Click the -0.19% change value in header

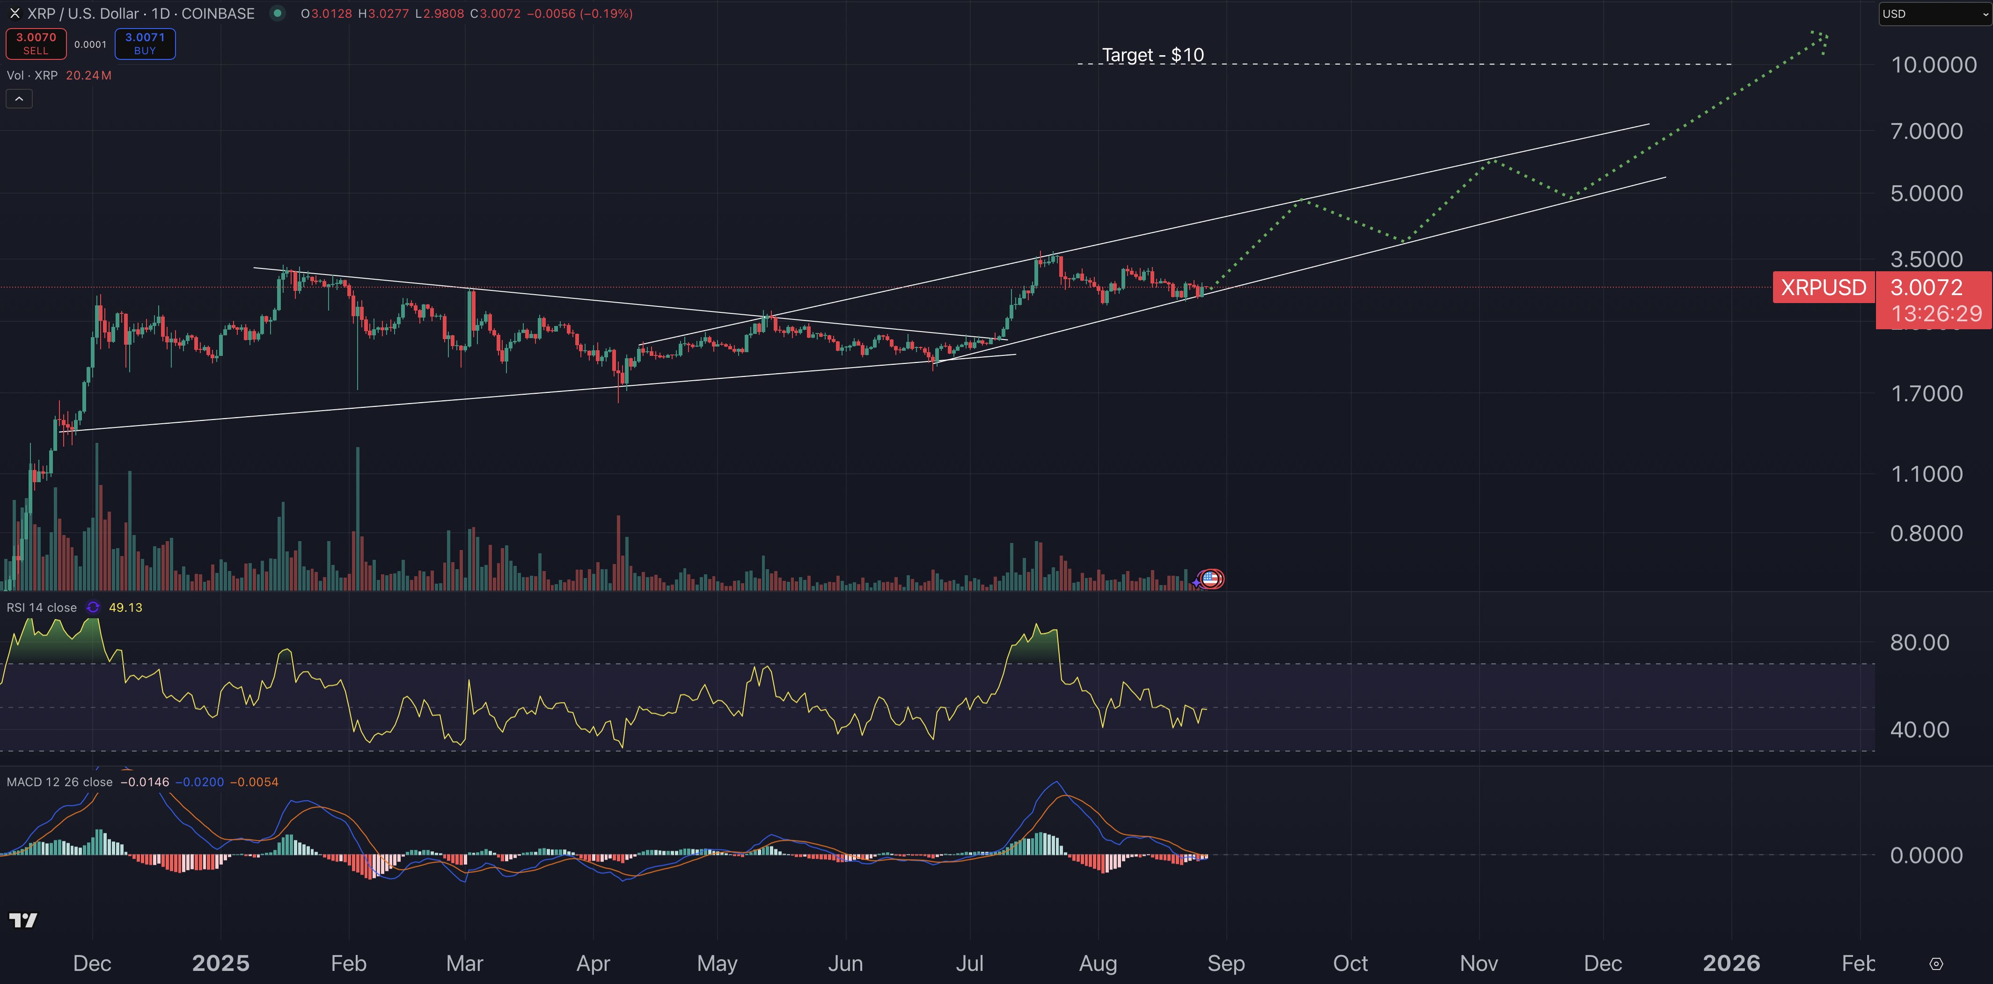click(607, 13)
